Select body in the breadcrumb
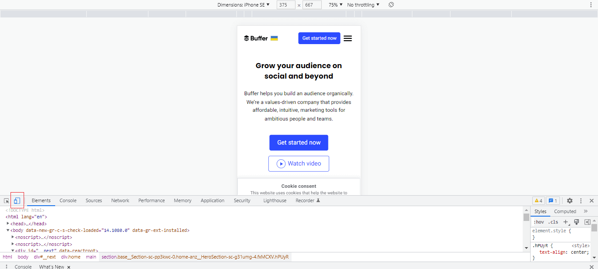 [x=23, y=257]
